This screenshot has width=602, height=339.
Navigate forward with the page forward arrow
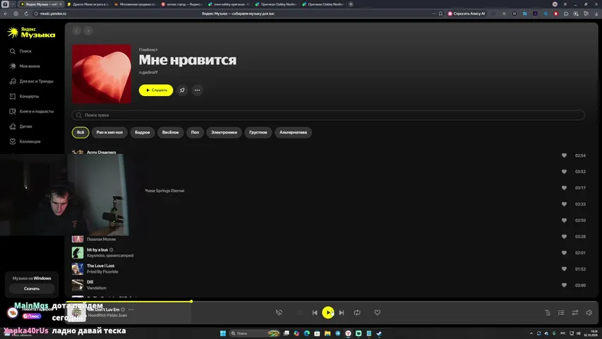(x=88, y=31)
